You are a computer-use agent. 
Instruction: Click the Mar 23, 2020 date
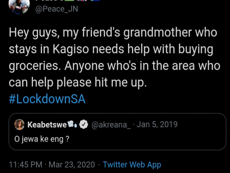coord(72,164)
